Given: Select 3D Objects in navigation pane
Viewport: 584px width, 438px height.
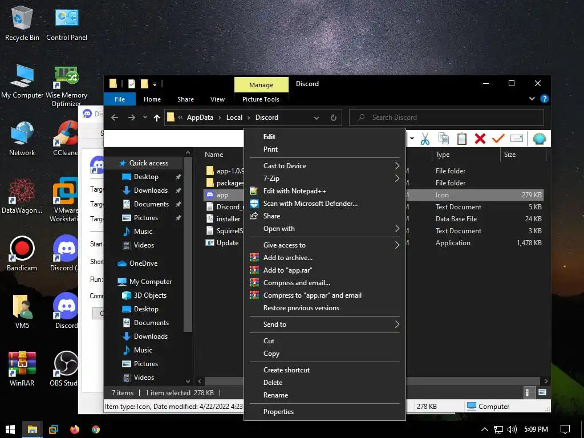Looking at the screenshot, I should [150, 295].
